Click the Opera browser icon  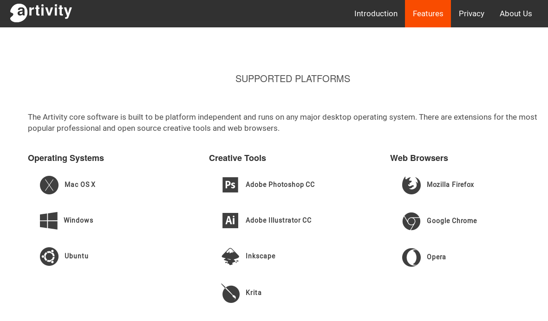pyautogui.click(x=411, y=257)
